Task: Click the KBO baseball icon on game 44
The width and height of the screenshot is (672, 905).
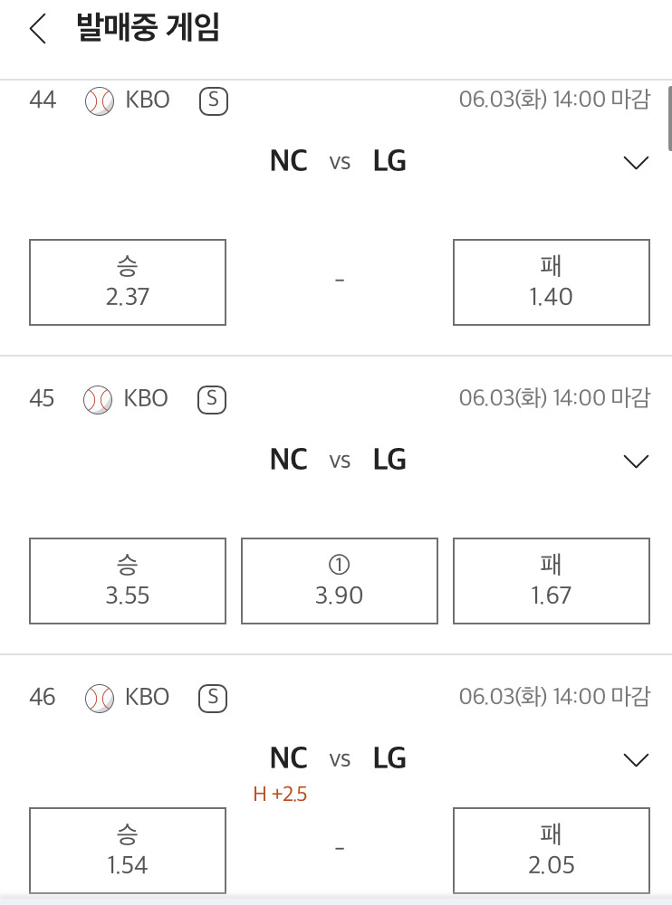Action: [x=99, y=100]
